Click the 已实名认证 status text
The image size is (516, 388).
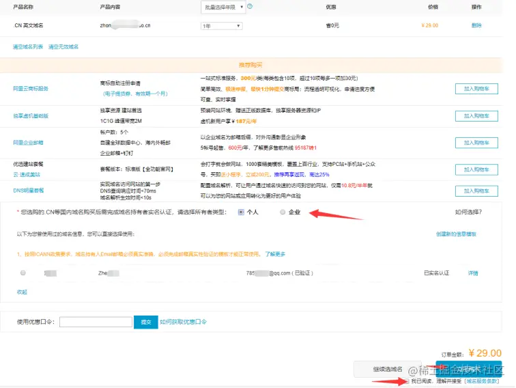pos(436,273)
